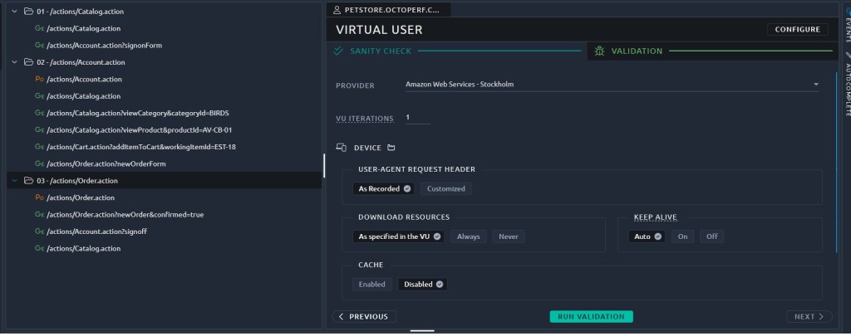The image size is (851, 336).
Task: Turn Keep Alive Off
Action: tap(711, 236)
